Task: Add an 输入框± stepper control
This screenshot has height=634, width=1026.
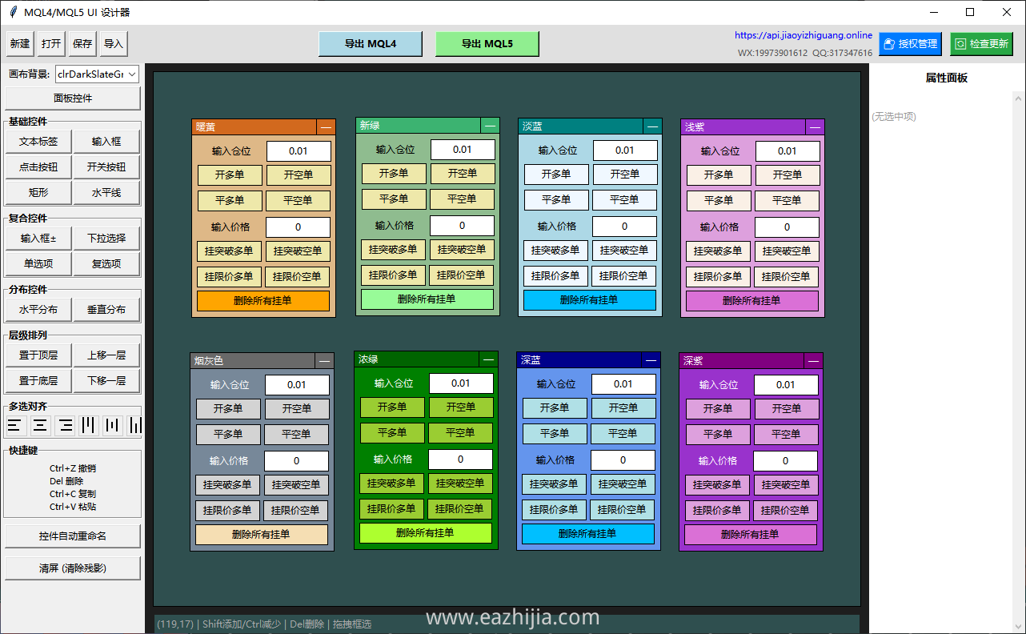Action: [x=38, y=238]
